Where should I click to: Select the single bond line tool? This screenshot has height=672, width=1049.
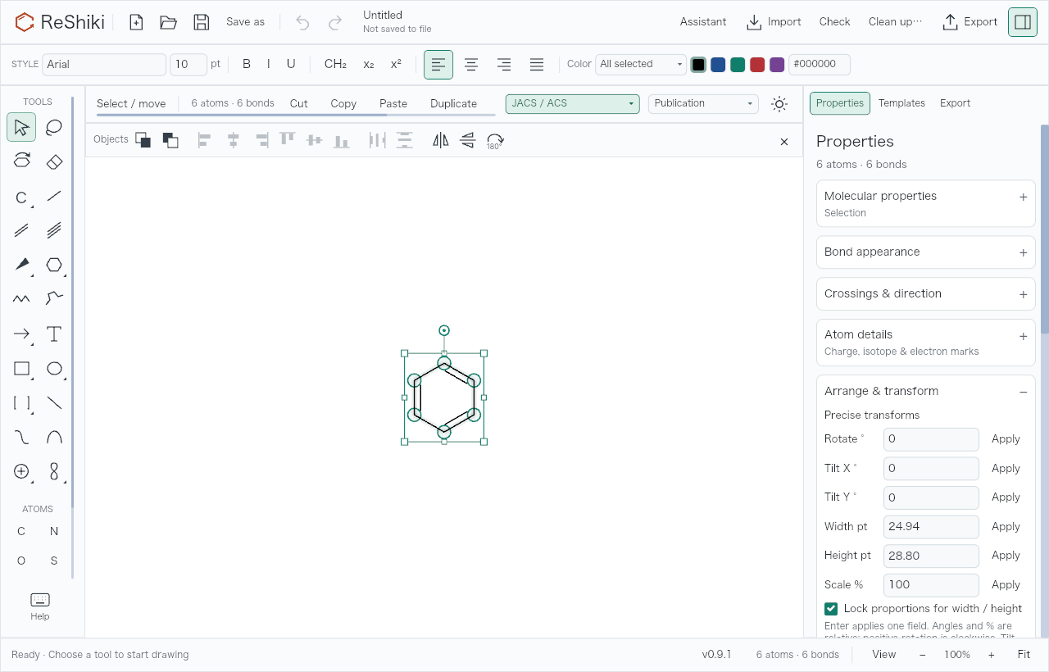pyautogui.click(x=54, y=196)
